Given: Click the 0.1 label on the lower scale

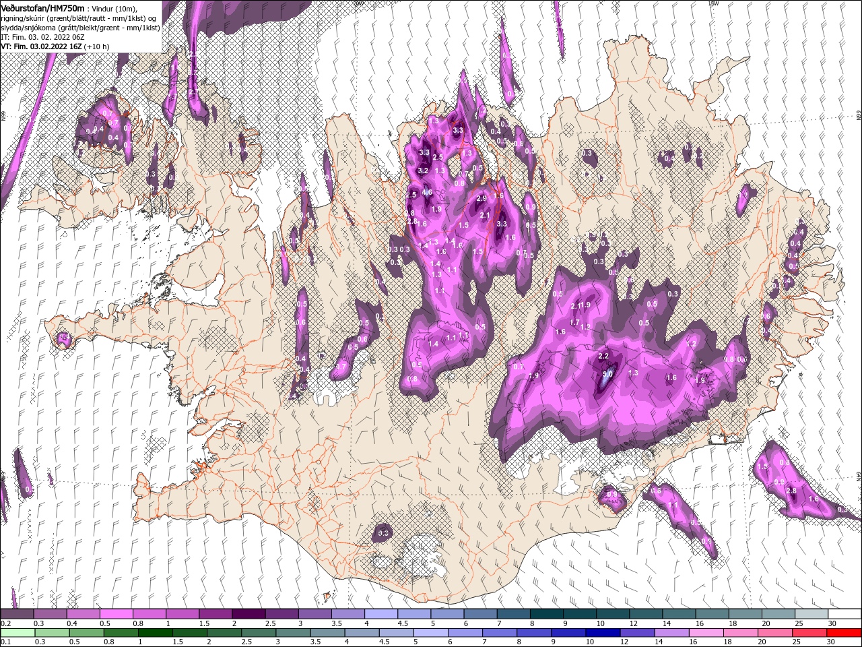Looking at the screenshot, I should point(5,642).
